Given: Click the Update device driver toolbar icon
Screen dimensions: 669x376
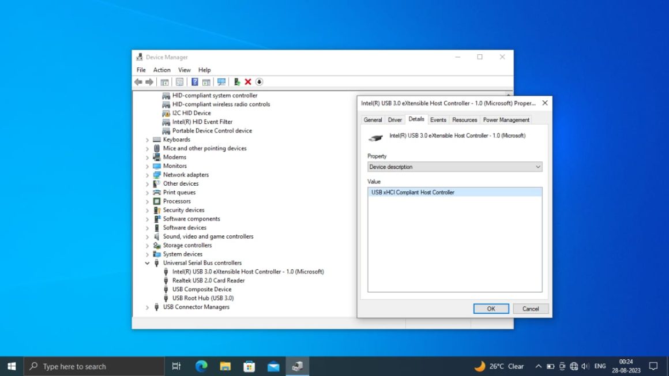Looking at the screenshot, I should click(237, 82).
